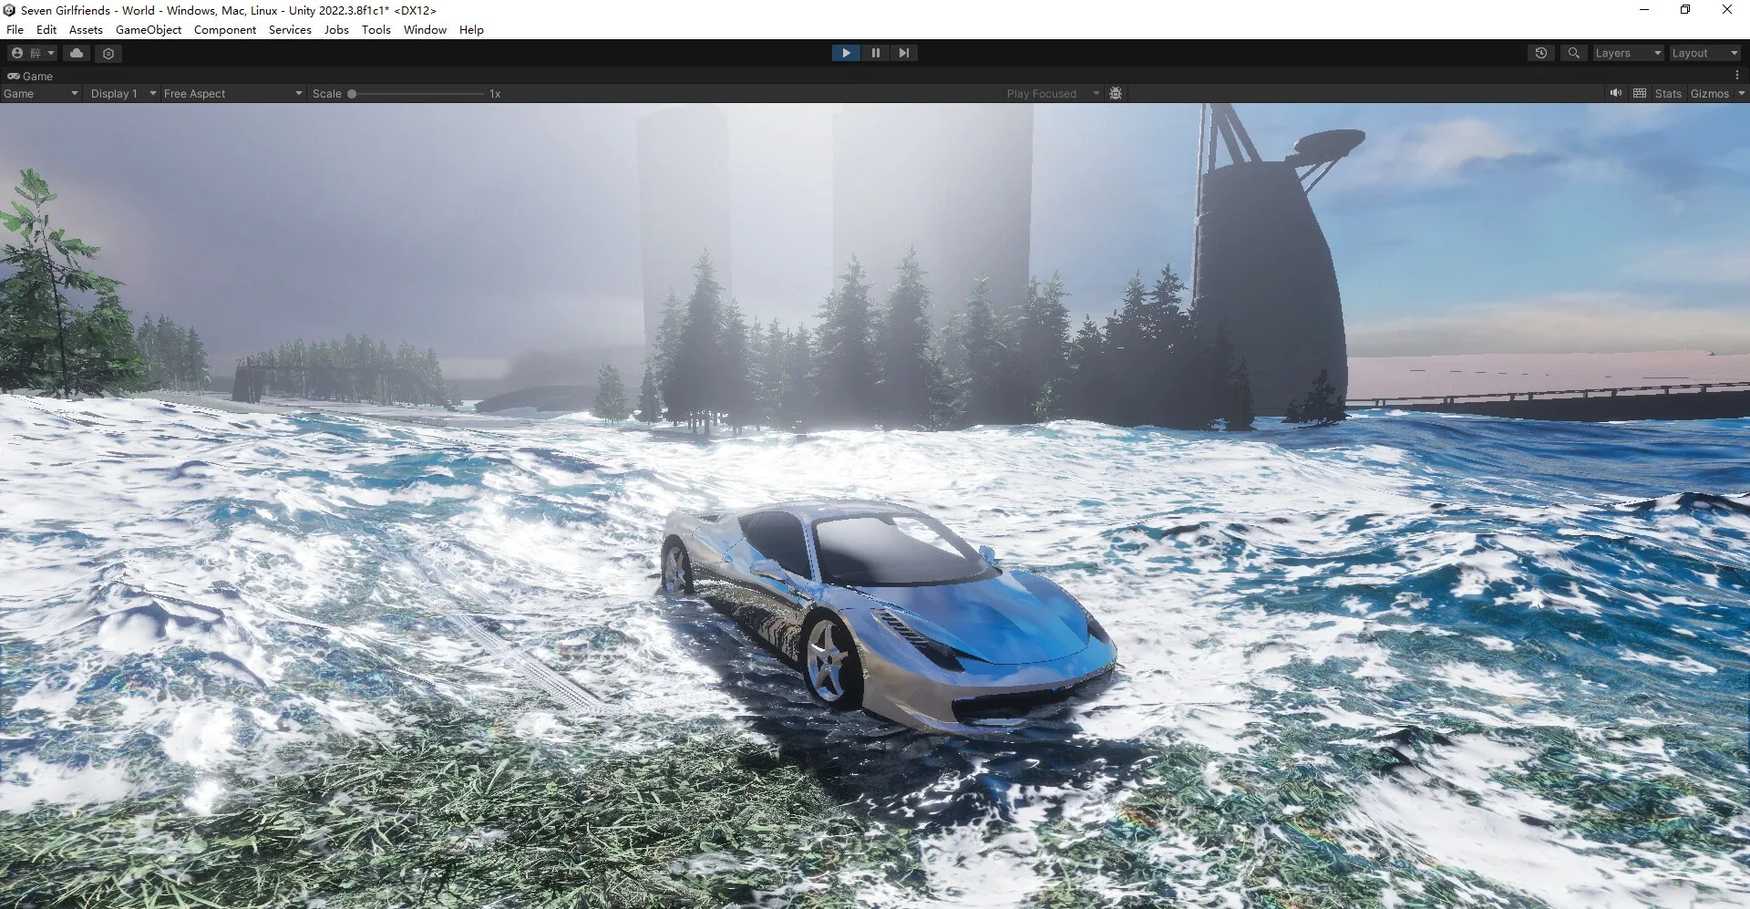The image size is (1750, 909).
Task: Click the Step frame button
Action: (904, 53)
